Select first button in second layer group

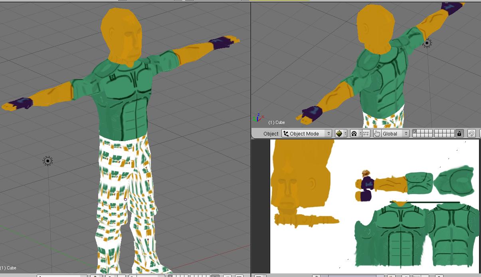point(436,131)
